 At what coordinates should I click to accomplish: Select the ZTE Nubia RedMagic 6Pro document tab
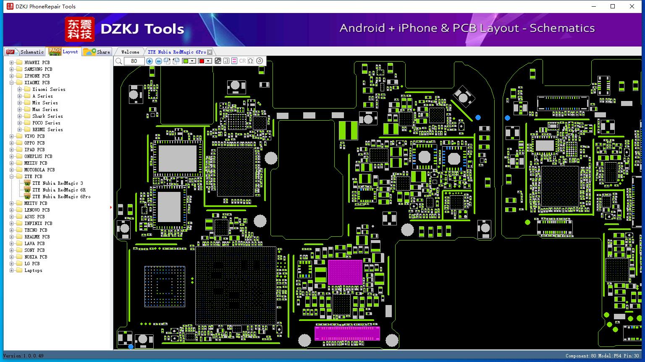coord(177,52)
